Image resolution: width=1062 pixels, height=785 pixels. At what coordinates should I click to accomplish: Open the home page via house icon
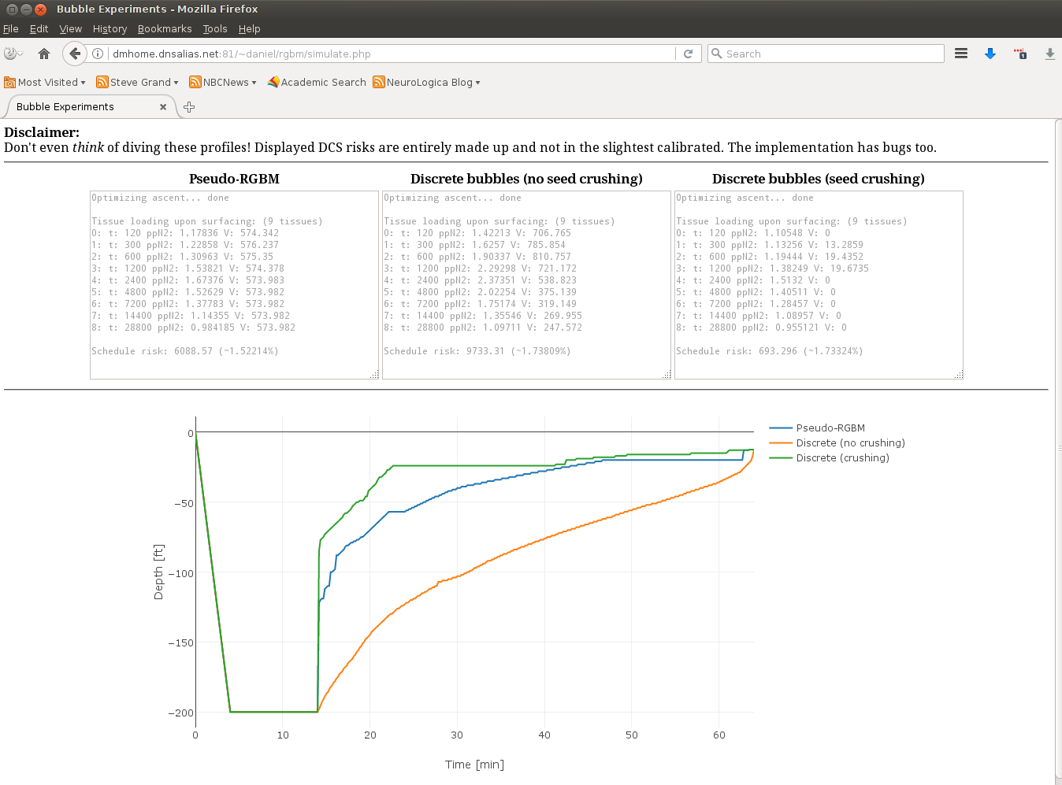(x=44, y=54)
